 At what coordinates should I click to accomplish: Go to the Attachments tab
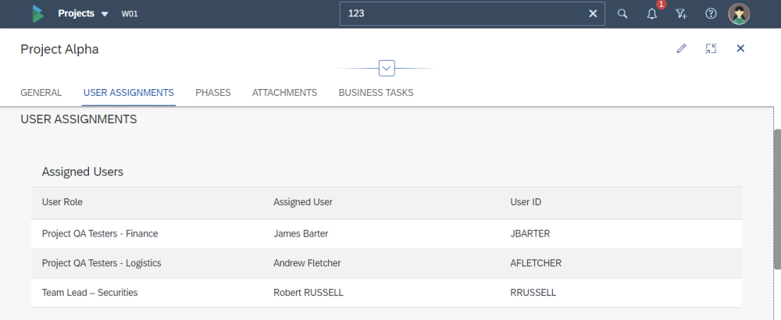[284, 93]
